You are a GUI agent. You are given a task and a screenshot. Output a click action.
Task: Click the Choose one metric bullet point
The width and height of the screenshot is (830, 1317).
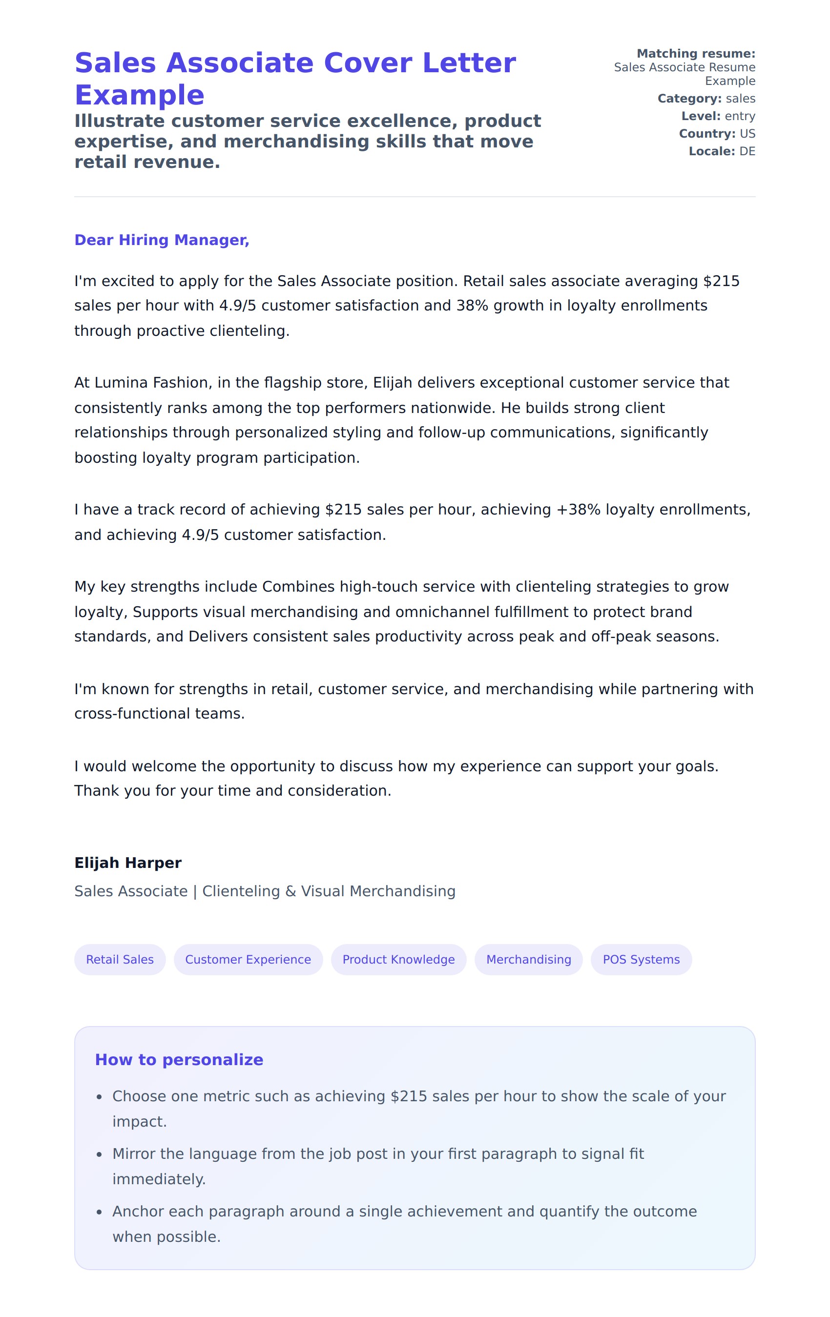(x=418, y=1109)
